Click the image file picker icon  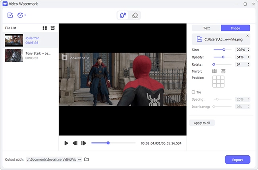tap(199, 39)
